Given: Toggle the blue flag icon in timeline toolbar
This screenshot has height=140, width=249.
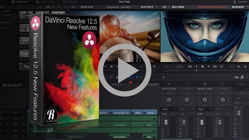Looking at the screenshot, I should (129, 77).
